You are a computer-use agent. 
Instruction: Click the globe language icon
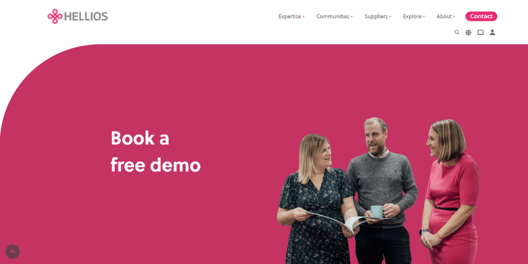[x=468, y=33]
